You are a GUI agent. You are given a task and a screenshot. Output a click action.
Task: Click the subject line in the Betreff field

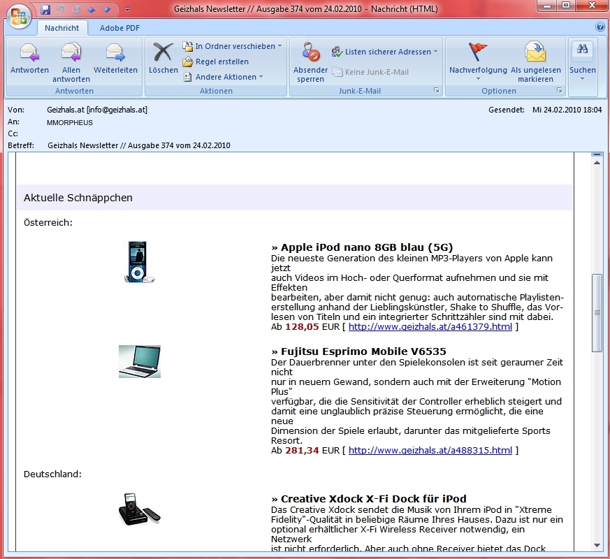pyautogui.click(x=139, y=145)
